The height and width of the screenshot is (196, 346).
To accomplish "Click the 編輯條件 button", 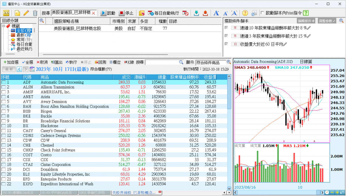I will 306,21.
